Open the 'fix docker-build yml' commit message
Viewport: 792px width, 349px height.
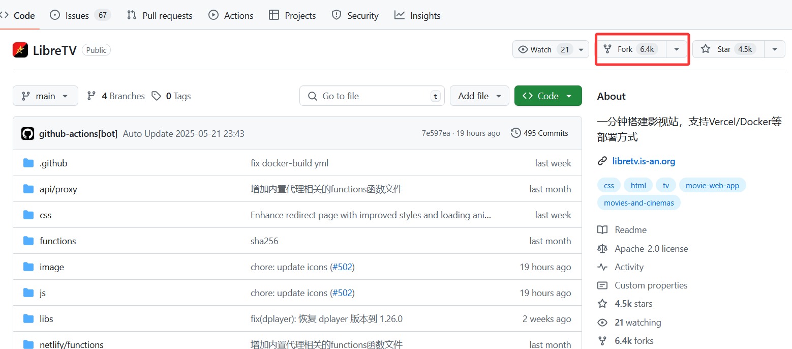click(x=290, y=163)
